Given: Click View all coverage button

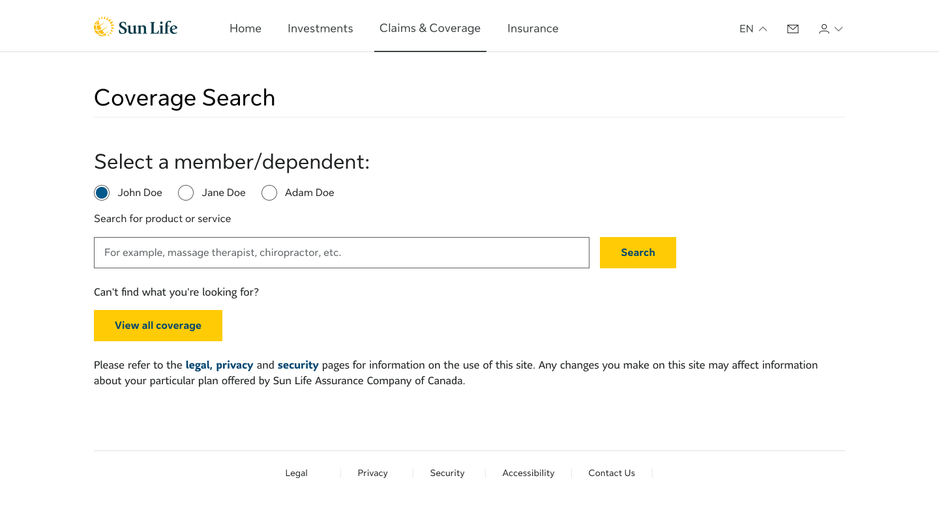Looking at the screenshot, I should pos(158,326).
